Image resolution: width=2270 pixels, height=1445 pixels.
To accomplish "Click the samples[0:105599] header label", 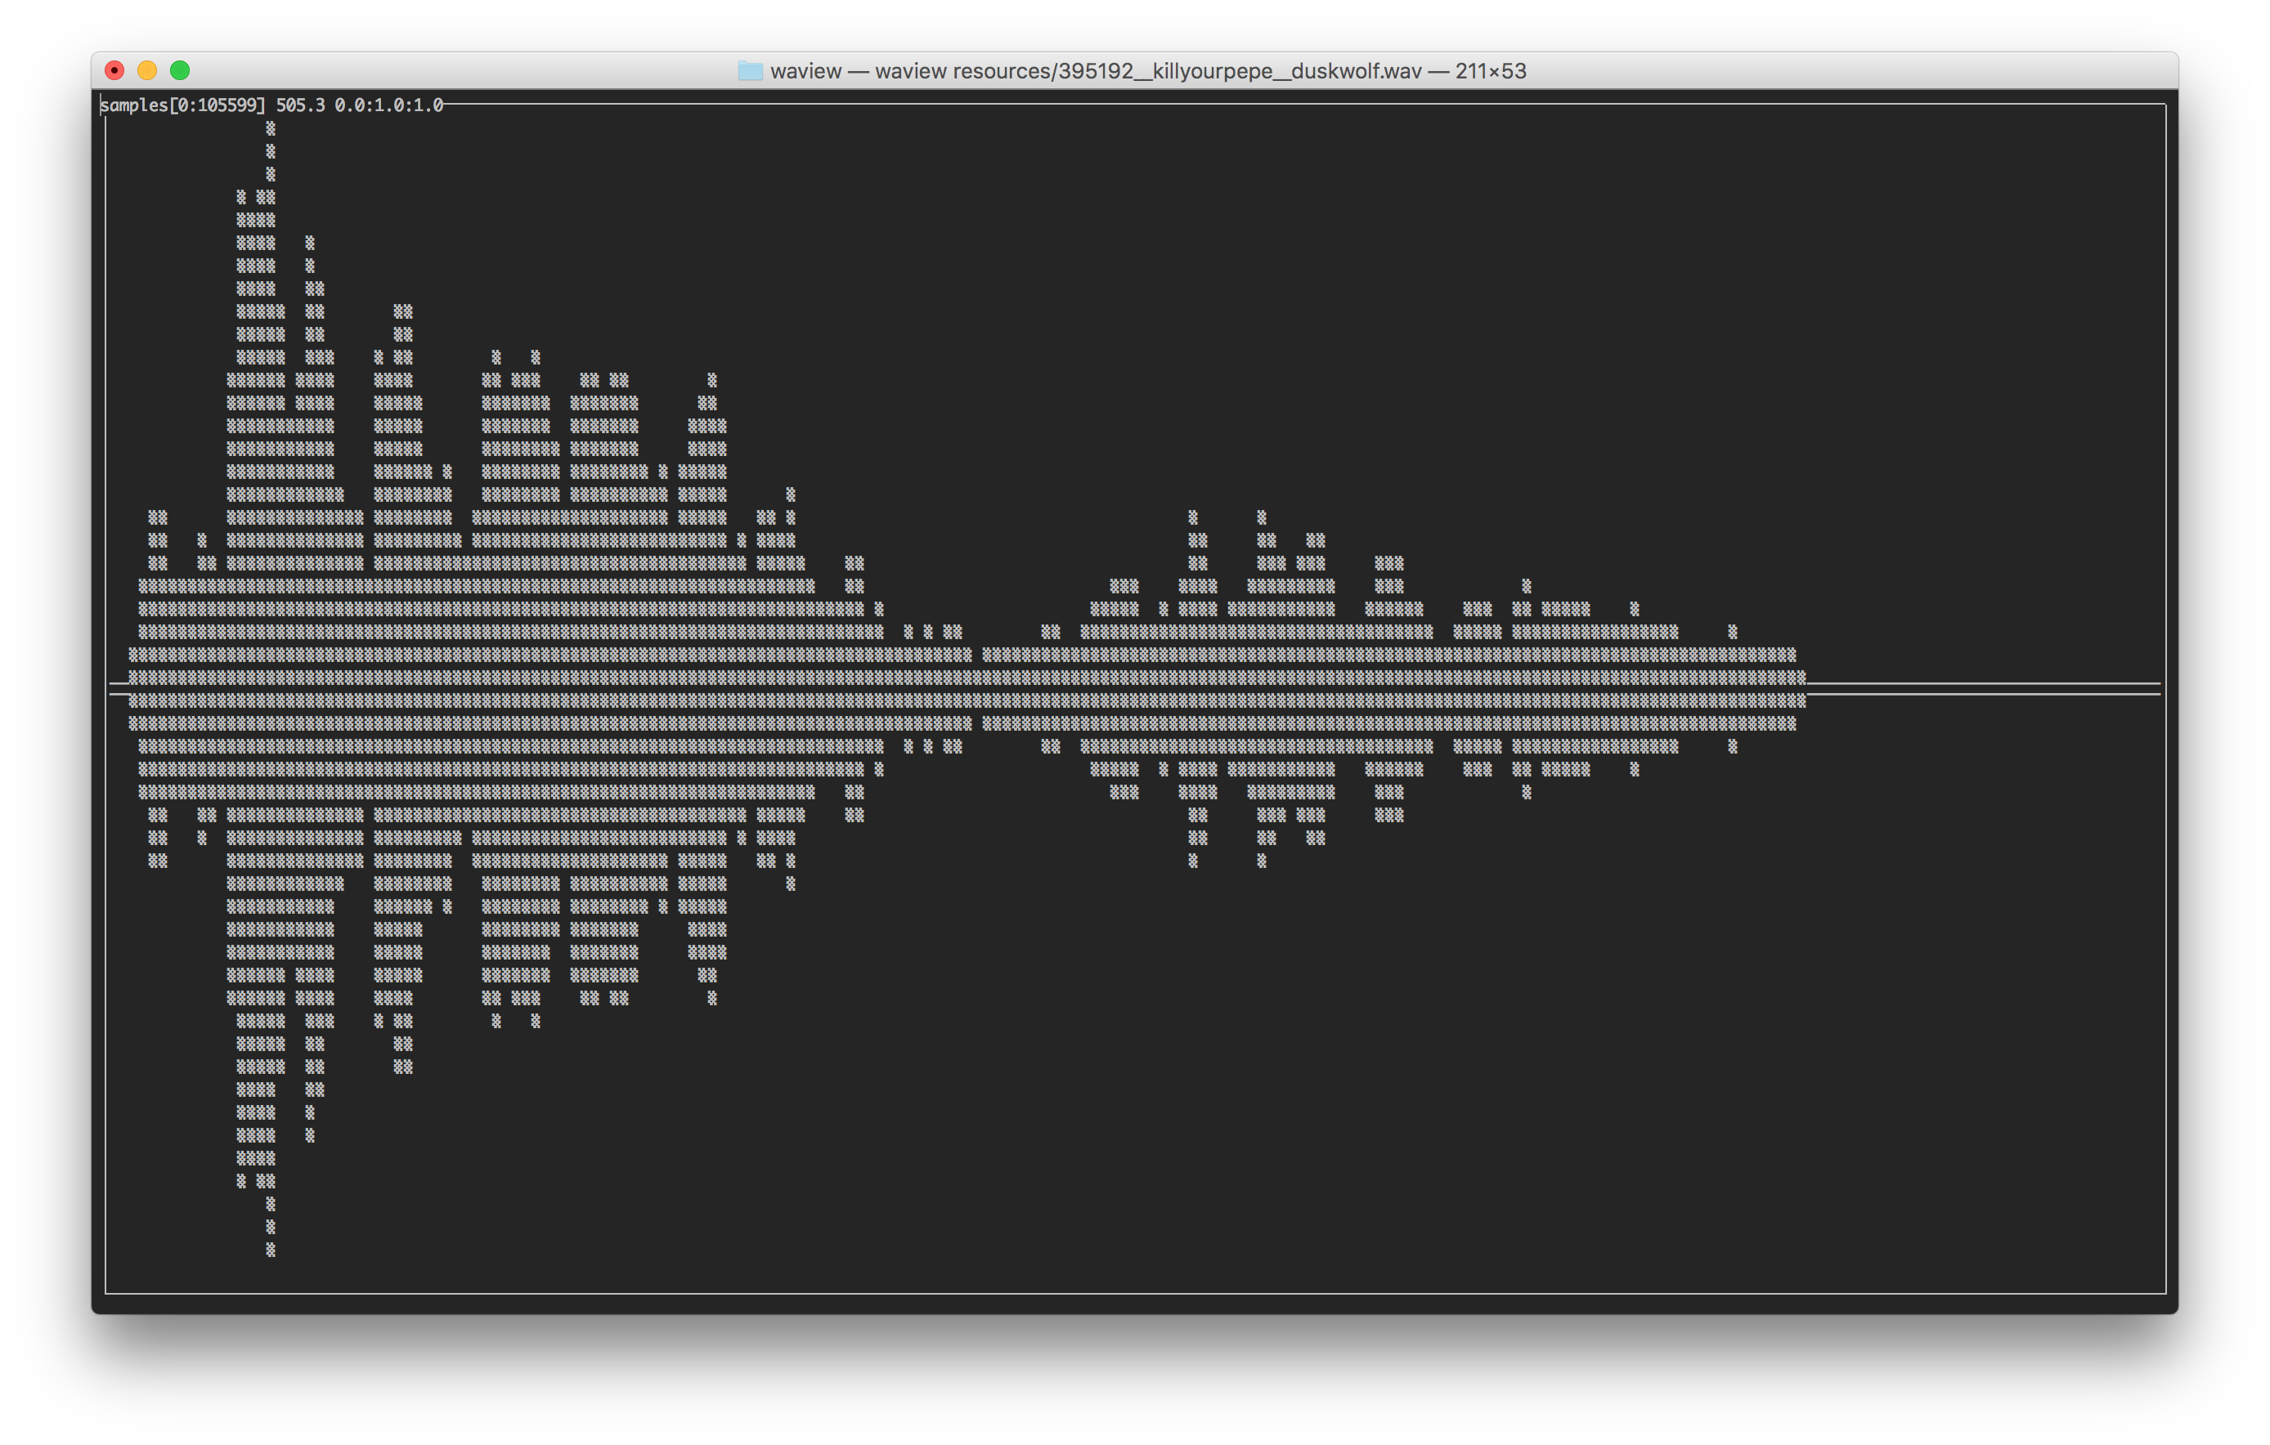I will 184,105.
